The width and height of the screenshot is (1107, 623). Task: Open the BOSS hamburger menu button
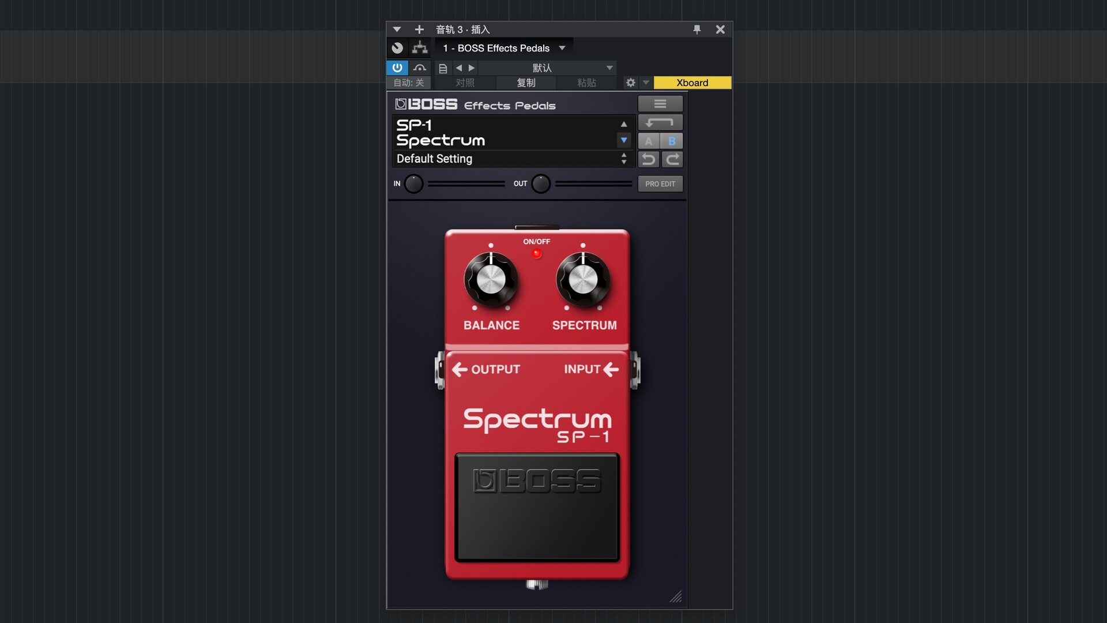pyautogui.click(x=660, y=104)
